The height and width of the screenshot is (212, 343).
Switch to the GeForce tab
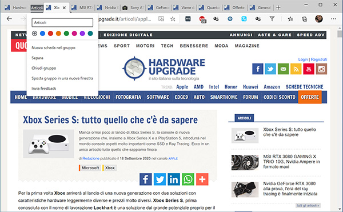(159, 7)
